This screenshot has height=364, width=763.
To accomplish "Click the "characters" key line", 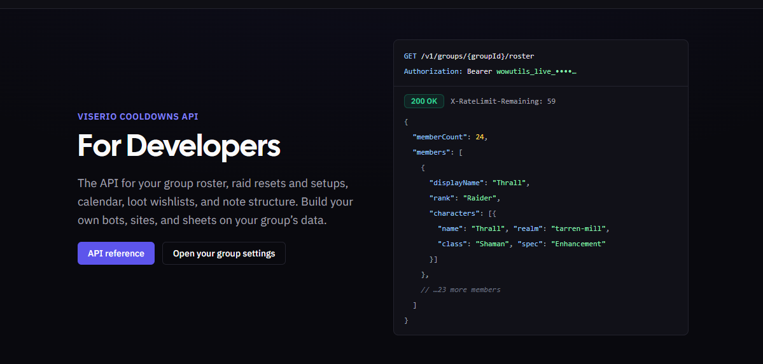I will tap(463, 213).
